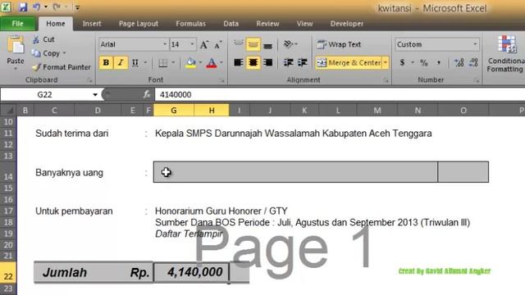Select the column G header

click(x=174, y=110)
